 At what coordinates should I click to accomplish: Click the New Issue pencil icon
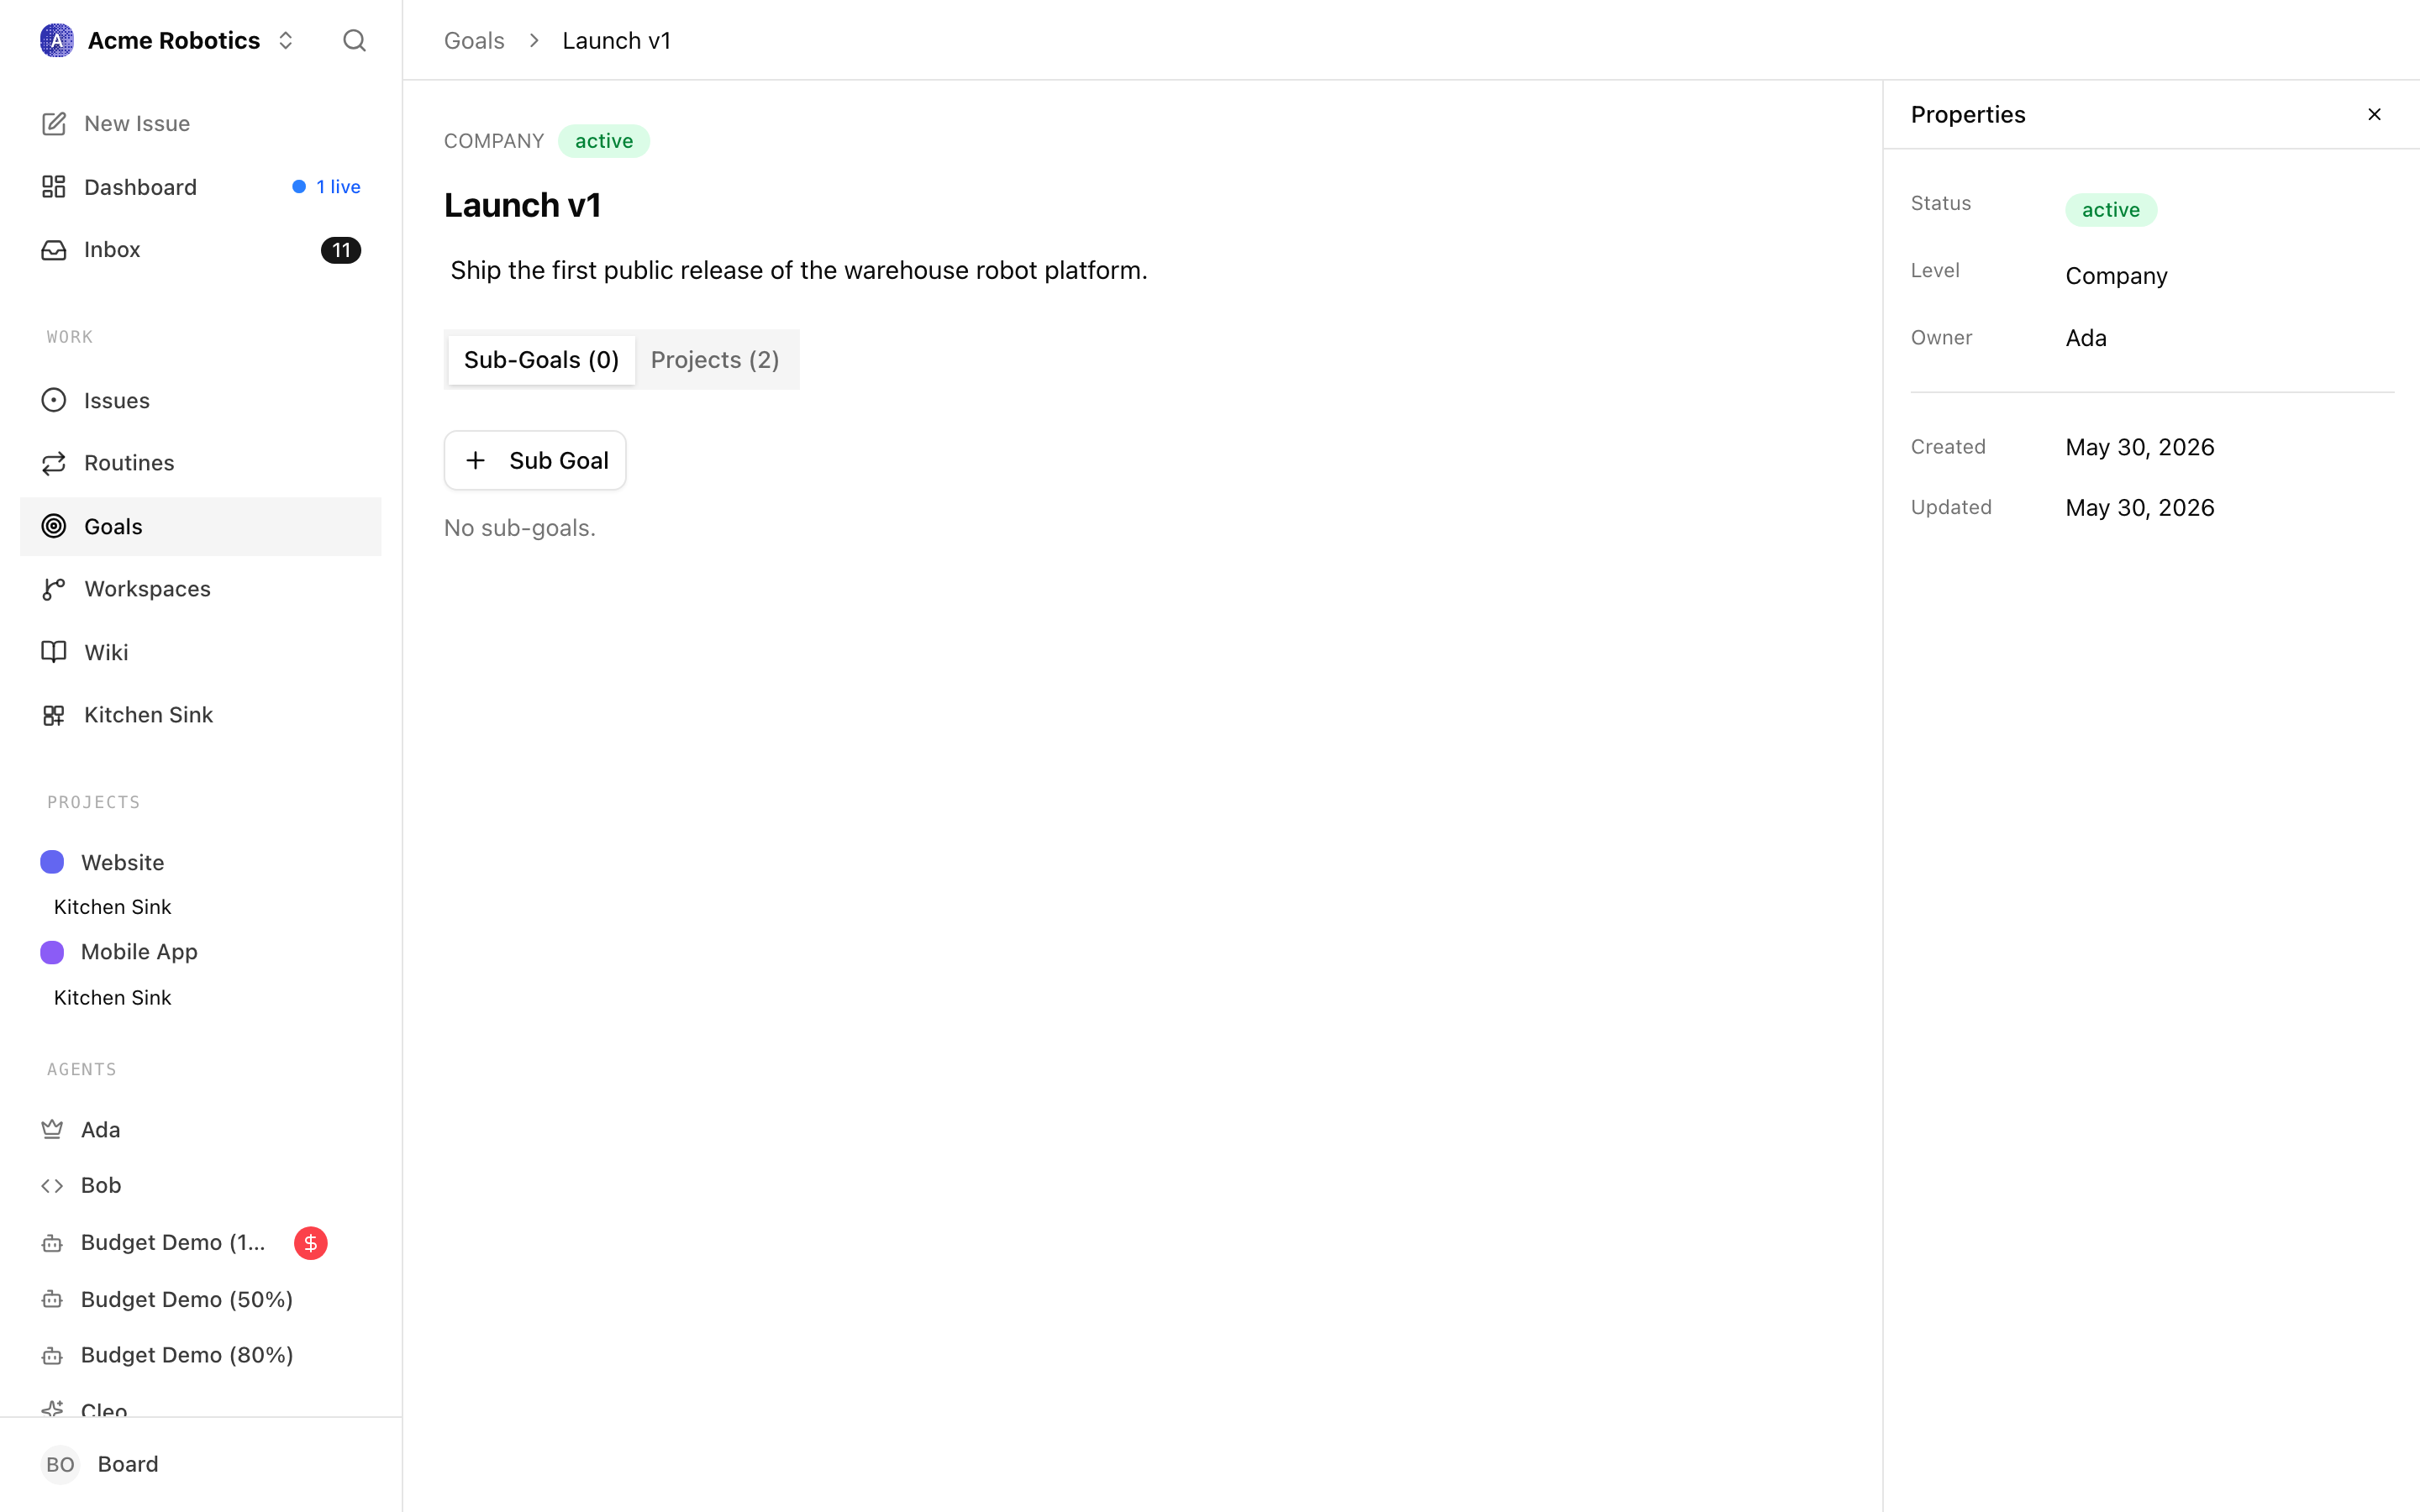click(x=54, y=123)
